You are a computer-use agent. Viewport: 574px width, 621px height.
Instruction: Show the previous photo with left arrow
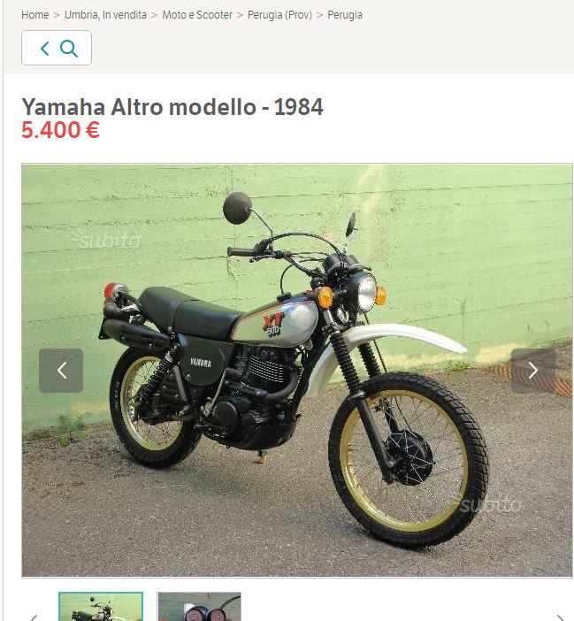pyautogui.click(x=61, y=371)
